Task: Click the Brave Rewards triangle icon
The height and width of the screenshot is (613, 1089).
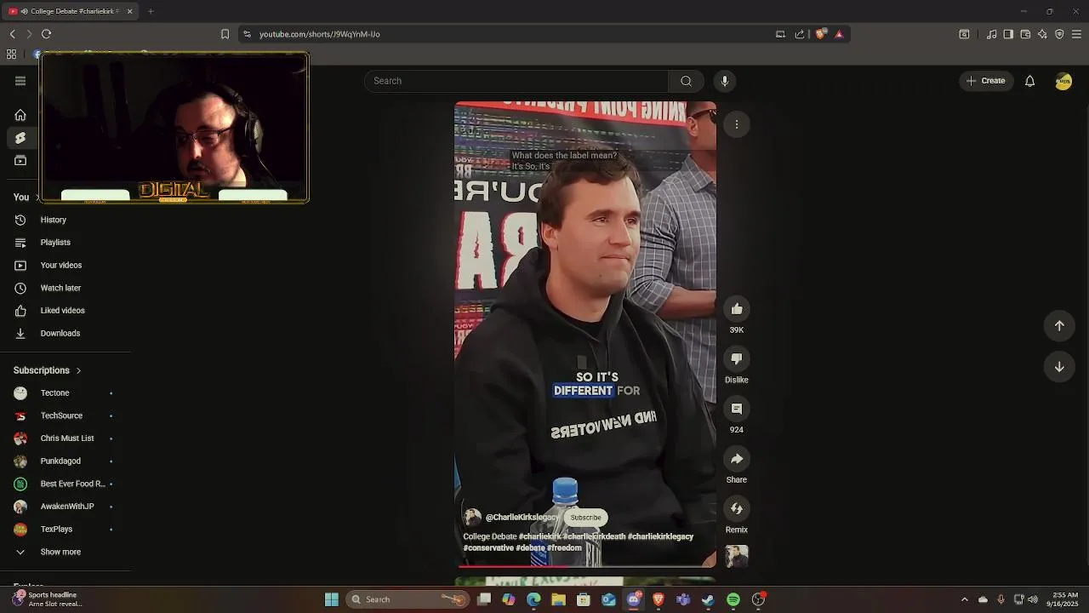Action: click(839, 34)
